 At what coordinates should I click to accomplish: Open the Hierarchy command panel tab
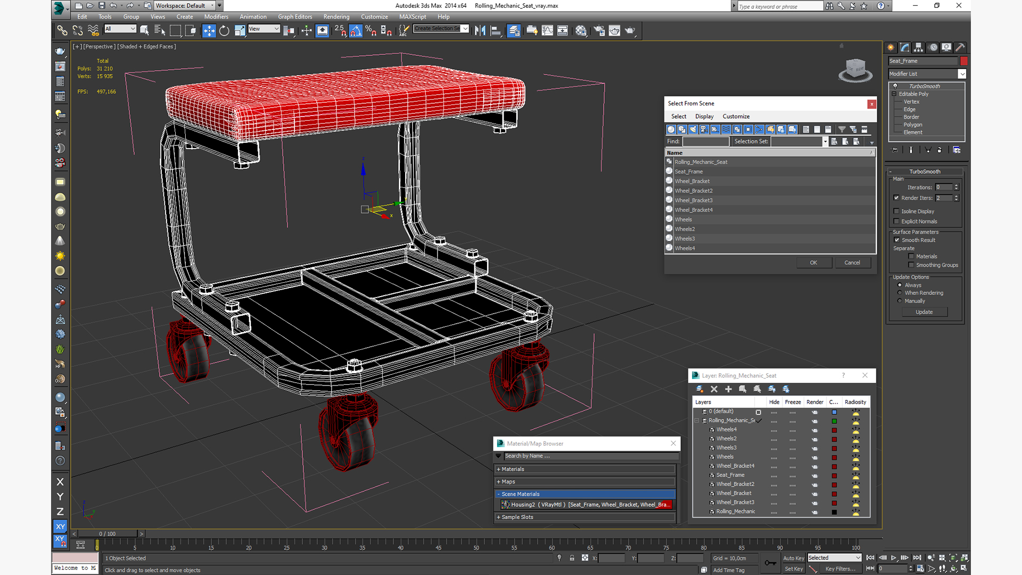tap(918, 47)
